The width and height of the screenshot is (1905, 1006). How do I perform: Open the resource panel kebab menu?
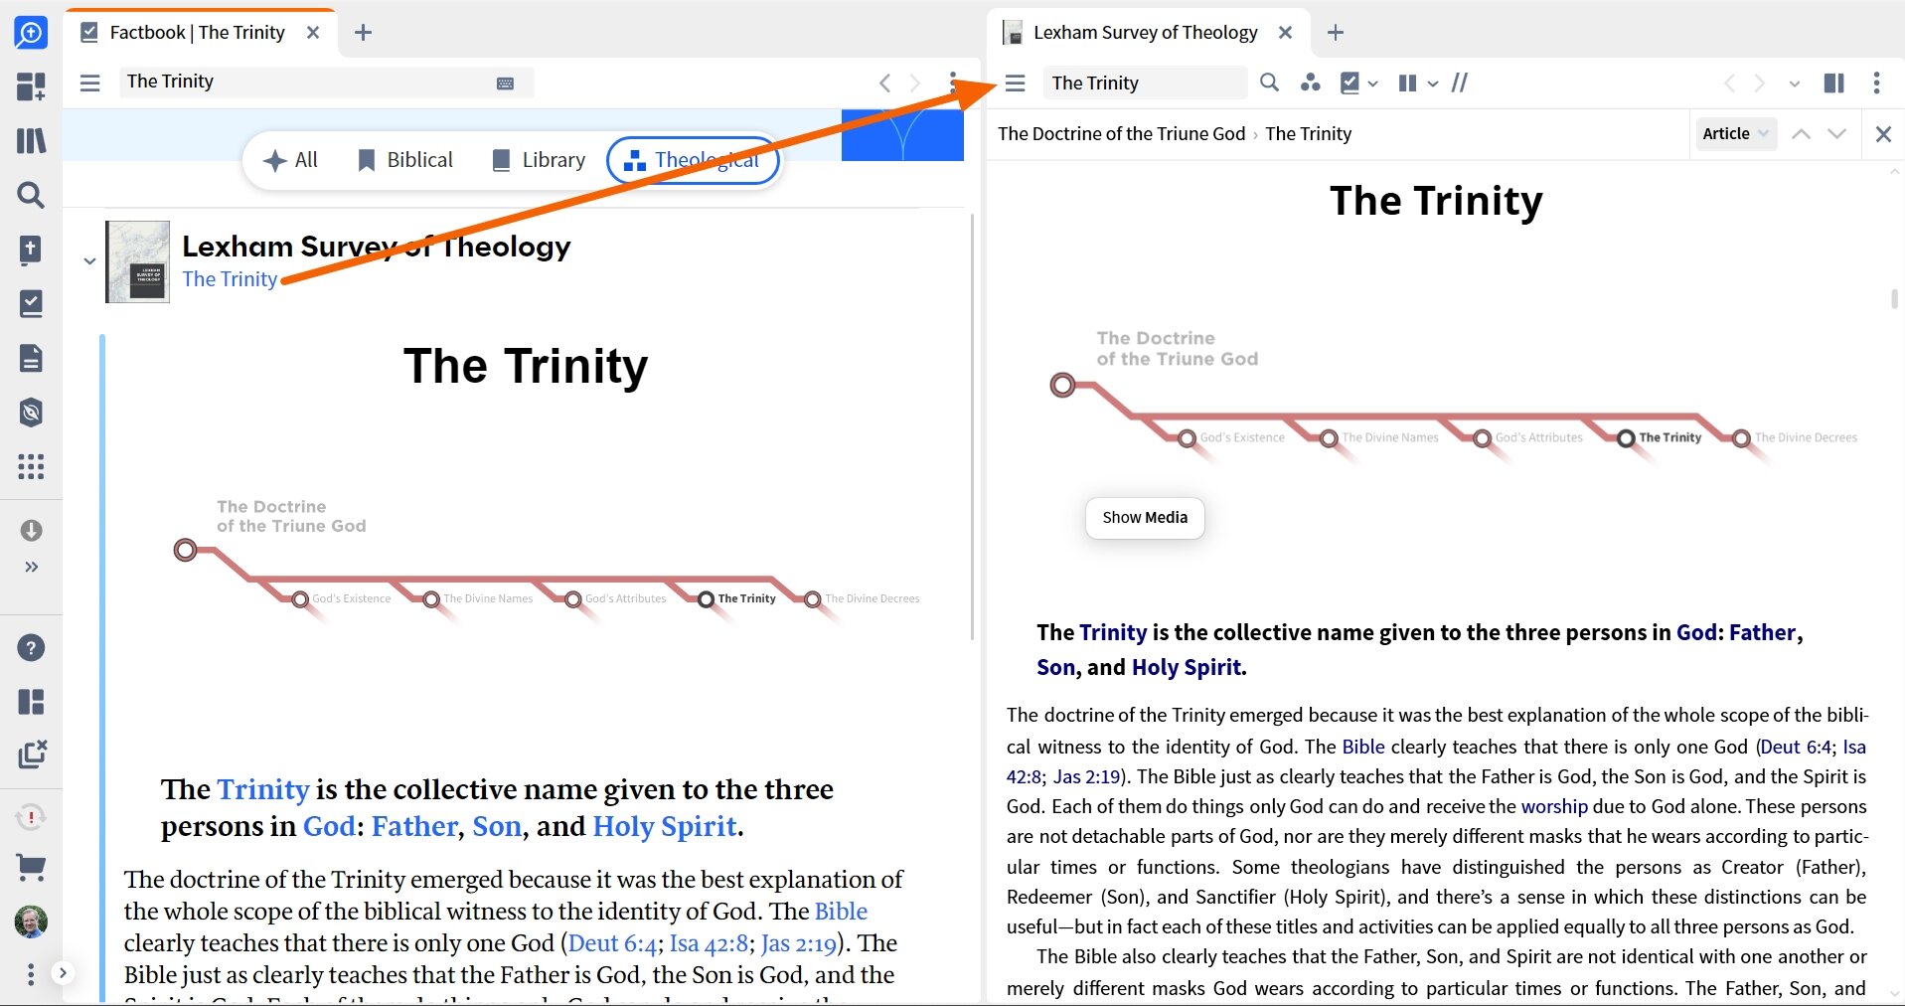(x=1876, y=83)
